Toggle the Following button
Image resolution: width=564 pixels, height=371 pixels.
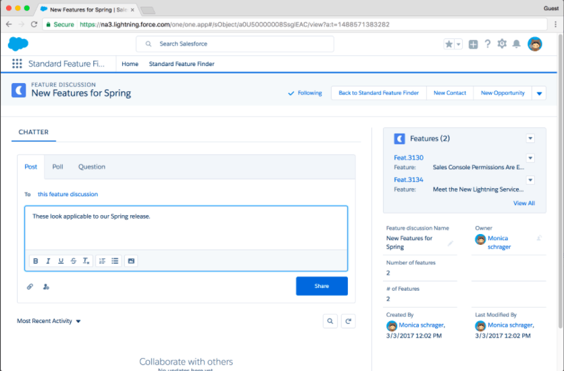[305, 93]
